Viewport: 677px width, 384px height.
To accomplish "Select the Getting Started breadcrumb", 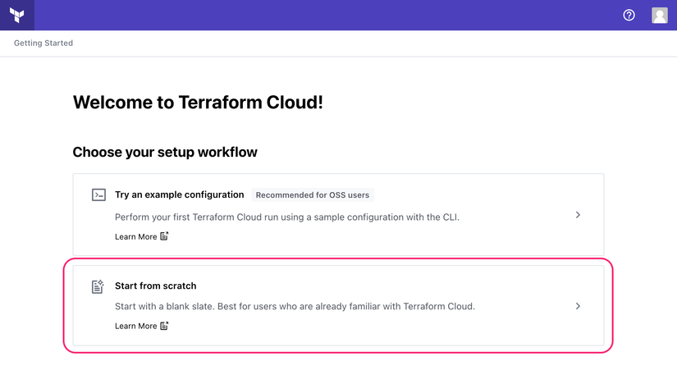I will [43, 43].
